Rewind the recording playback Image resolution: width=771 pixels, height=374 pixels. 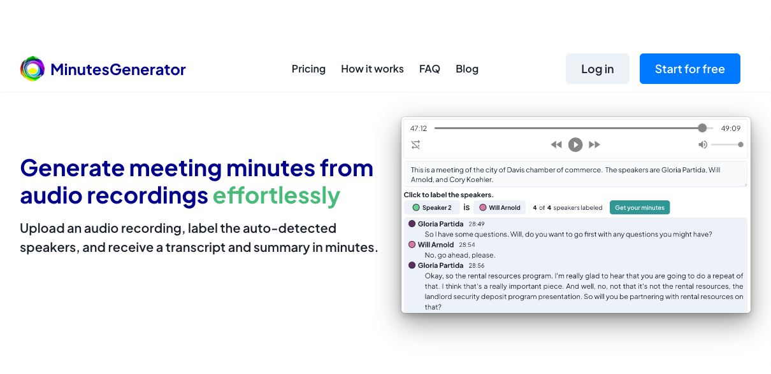556,144
